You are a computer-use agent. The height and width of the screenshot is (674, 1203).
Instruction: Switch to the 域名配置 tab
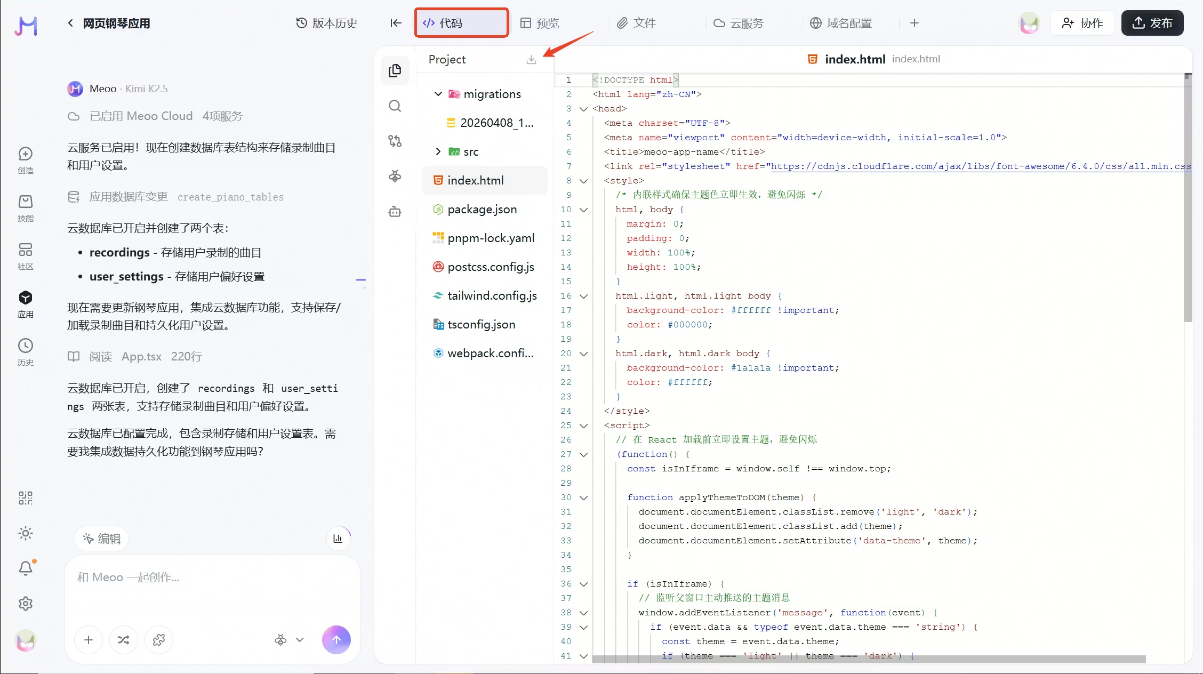[841, 23]
